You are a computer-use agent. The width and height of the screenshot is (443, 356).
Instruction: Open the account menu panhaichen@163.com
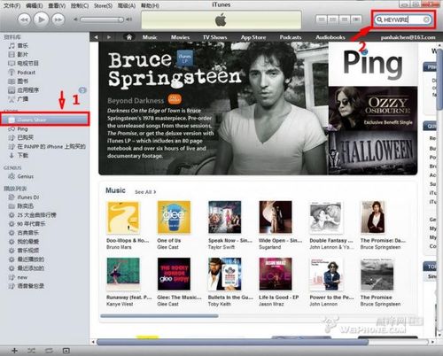tap(408, 37)
